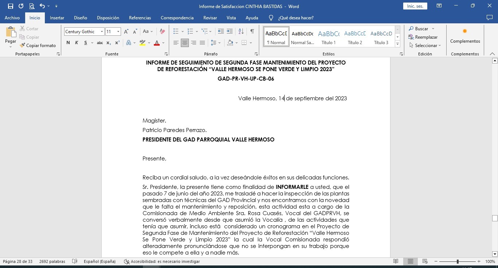This screenshot has height=268, width=498.
Task: Click the zoom slider in status bar
Action: tap(458, 261)
